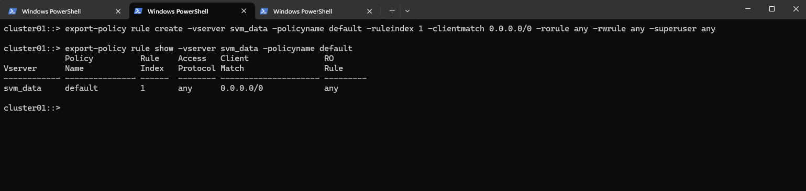Open a new tab with the plus icon
Viewport: 806px width, 191px height.
(392, 11)
